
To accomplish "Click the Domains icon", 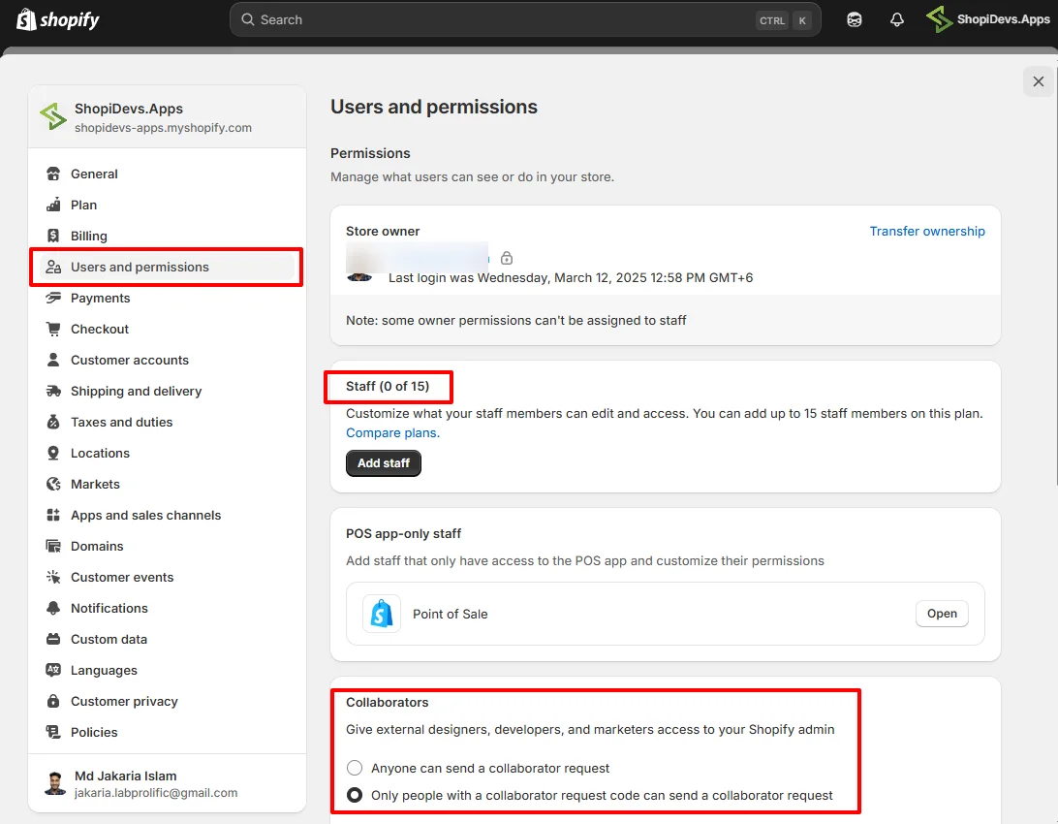I will click(53, 547).
